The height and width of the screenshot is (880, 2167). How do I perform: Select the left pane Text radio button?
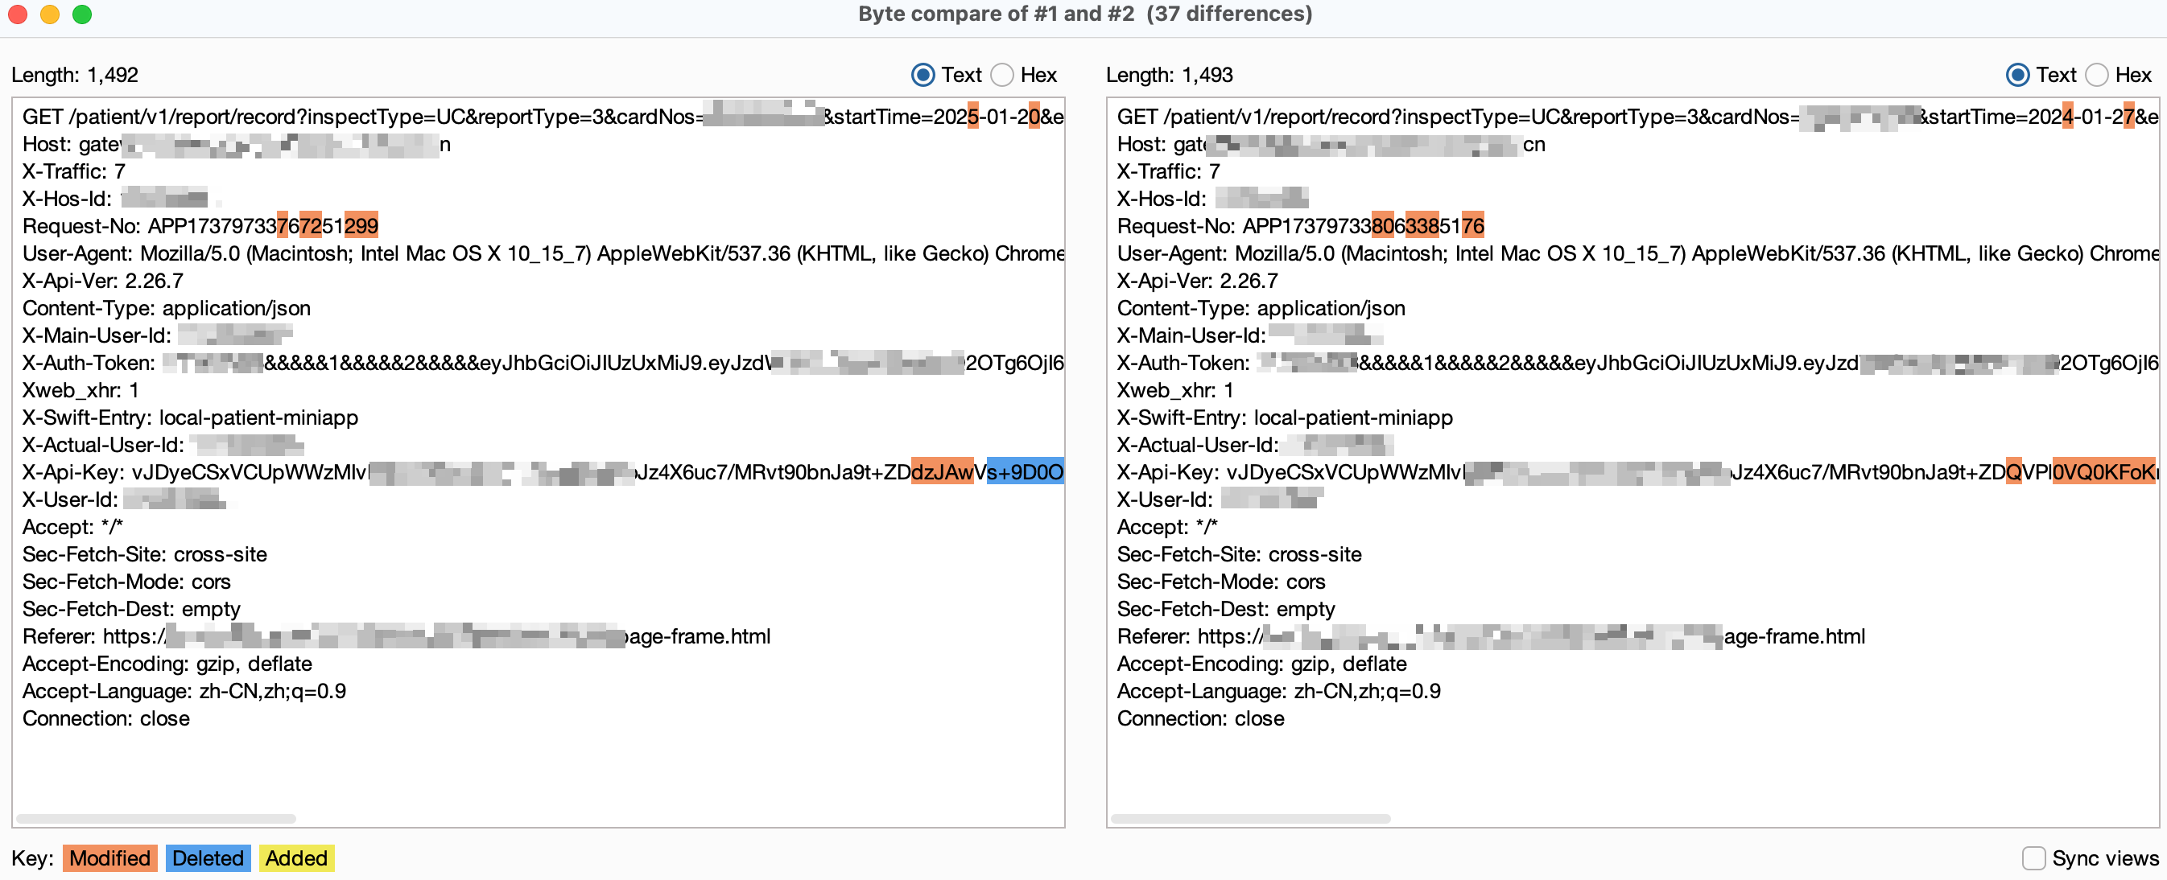pyautogui.click(x=923, y=76)
